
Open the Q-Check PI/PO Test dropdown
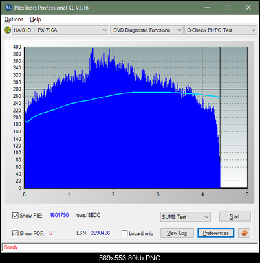coord(221,30)
